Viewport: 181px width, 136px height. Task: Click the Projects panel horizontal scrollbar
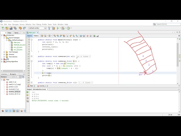click(13, 71)
